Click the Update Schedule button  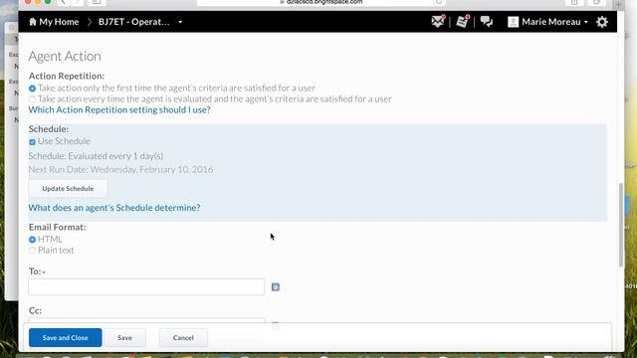pos(68,188)
